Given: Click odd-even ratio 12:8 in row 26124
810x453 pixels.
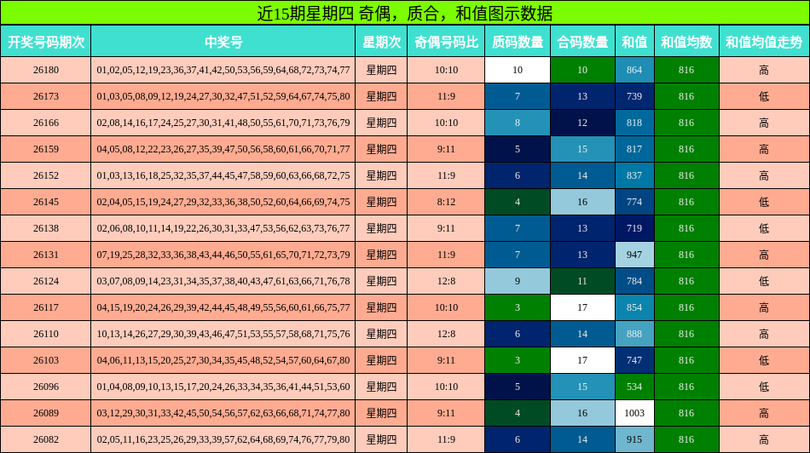Looking at the screenshot, I should 446,281.
